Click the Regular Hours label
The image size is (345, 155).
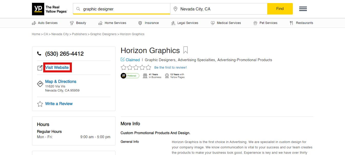49,132
